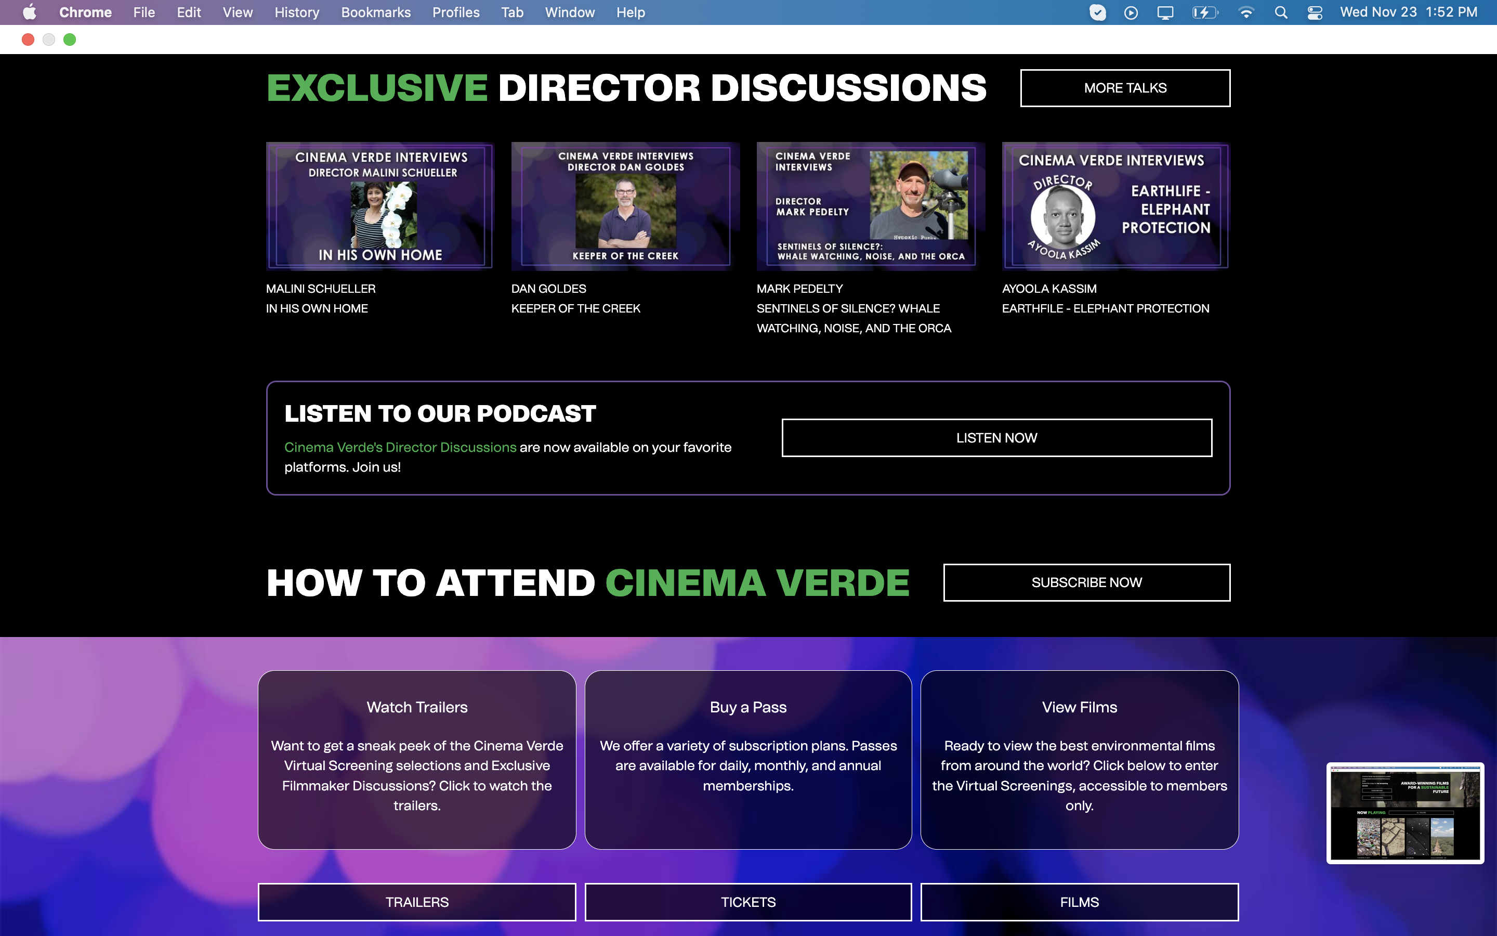Click the IN HIS OWN HOME title link
This screenshot has width=1497, height=936.
click(x=317, y=308)
